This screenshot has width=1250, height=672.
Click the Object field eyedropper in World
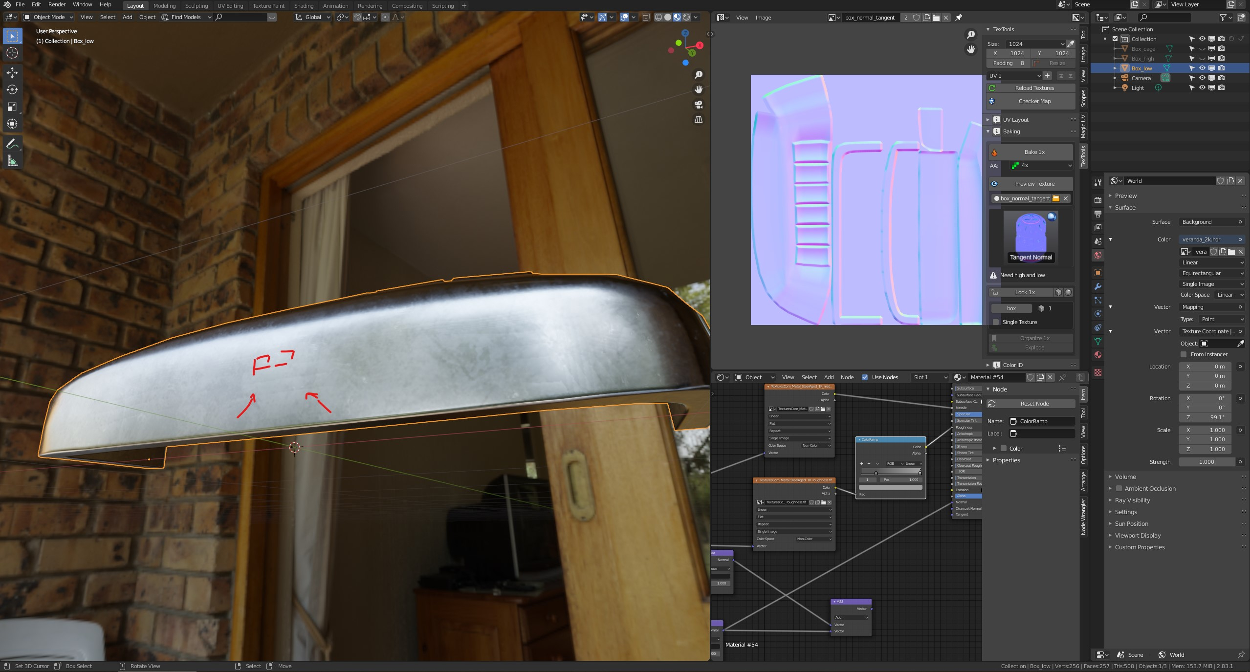coord(1240,344)
